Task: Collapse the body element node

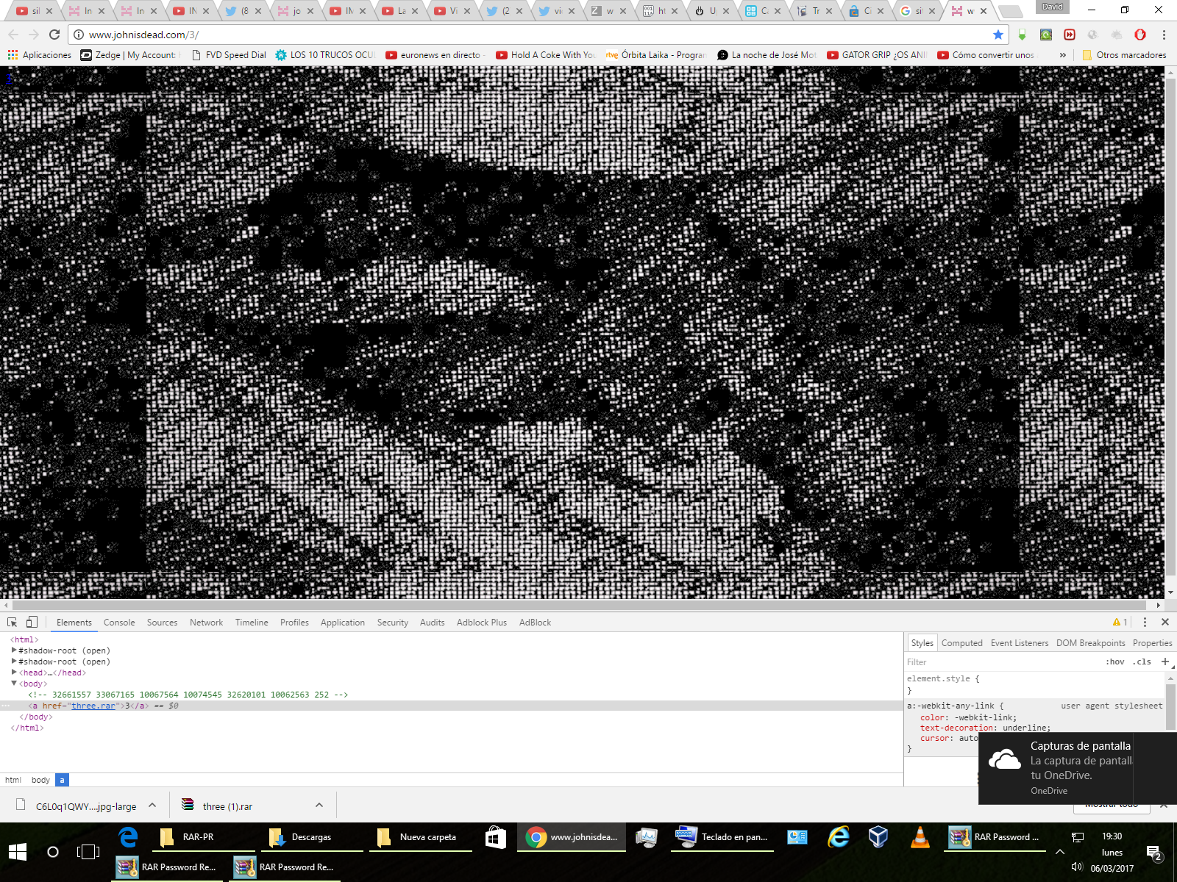Action: coord(14,684)
